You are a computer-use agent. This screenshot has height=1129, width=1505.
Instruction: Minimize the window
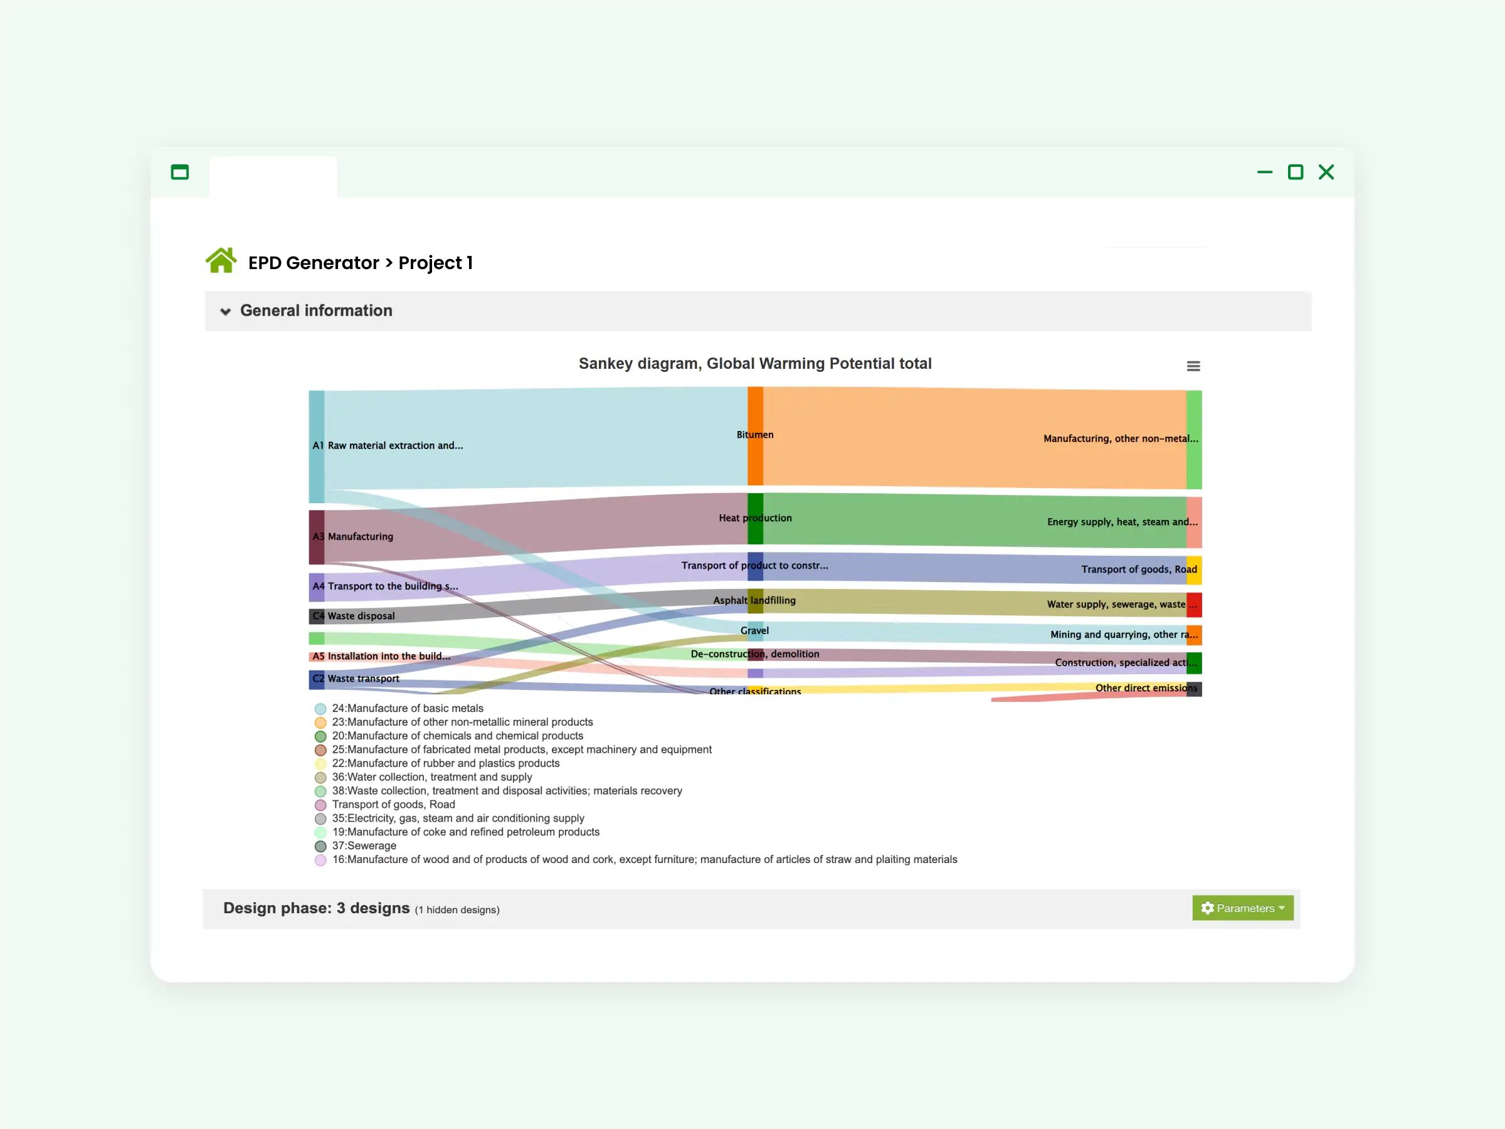(1265, 172)
